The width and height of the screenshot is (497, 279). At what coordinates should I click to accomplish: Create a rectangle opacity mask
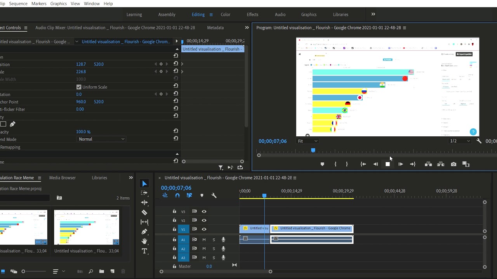(3, 124)
